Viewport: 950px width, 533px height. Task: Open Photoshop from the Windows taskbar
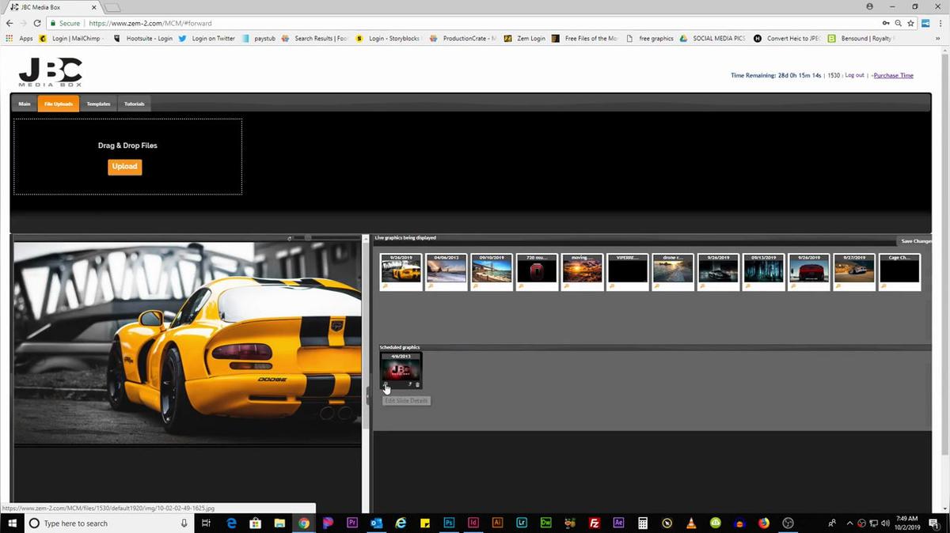click(x=449, y=523)
